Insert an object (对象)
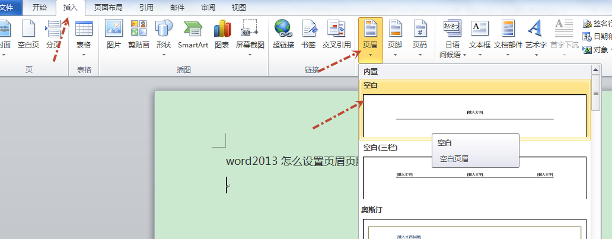Image resolution: width=612 pixels, height=239 pixels. click(x=597, y=50)
